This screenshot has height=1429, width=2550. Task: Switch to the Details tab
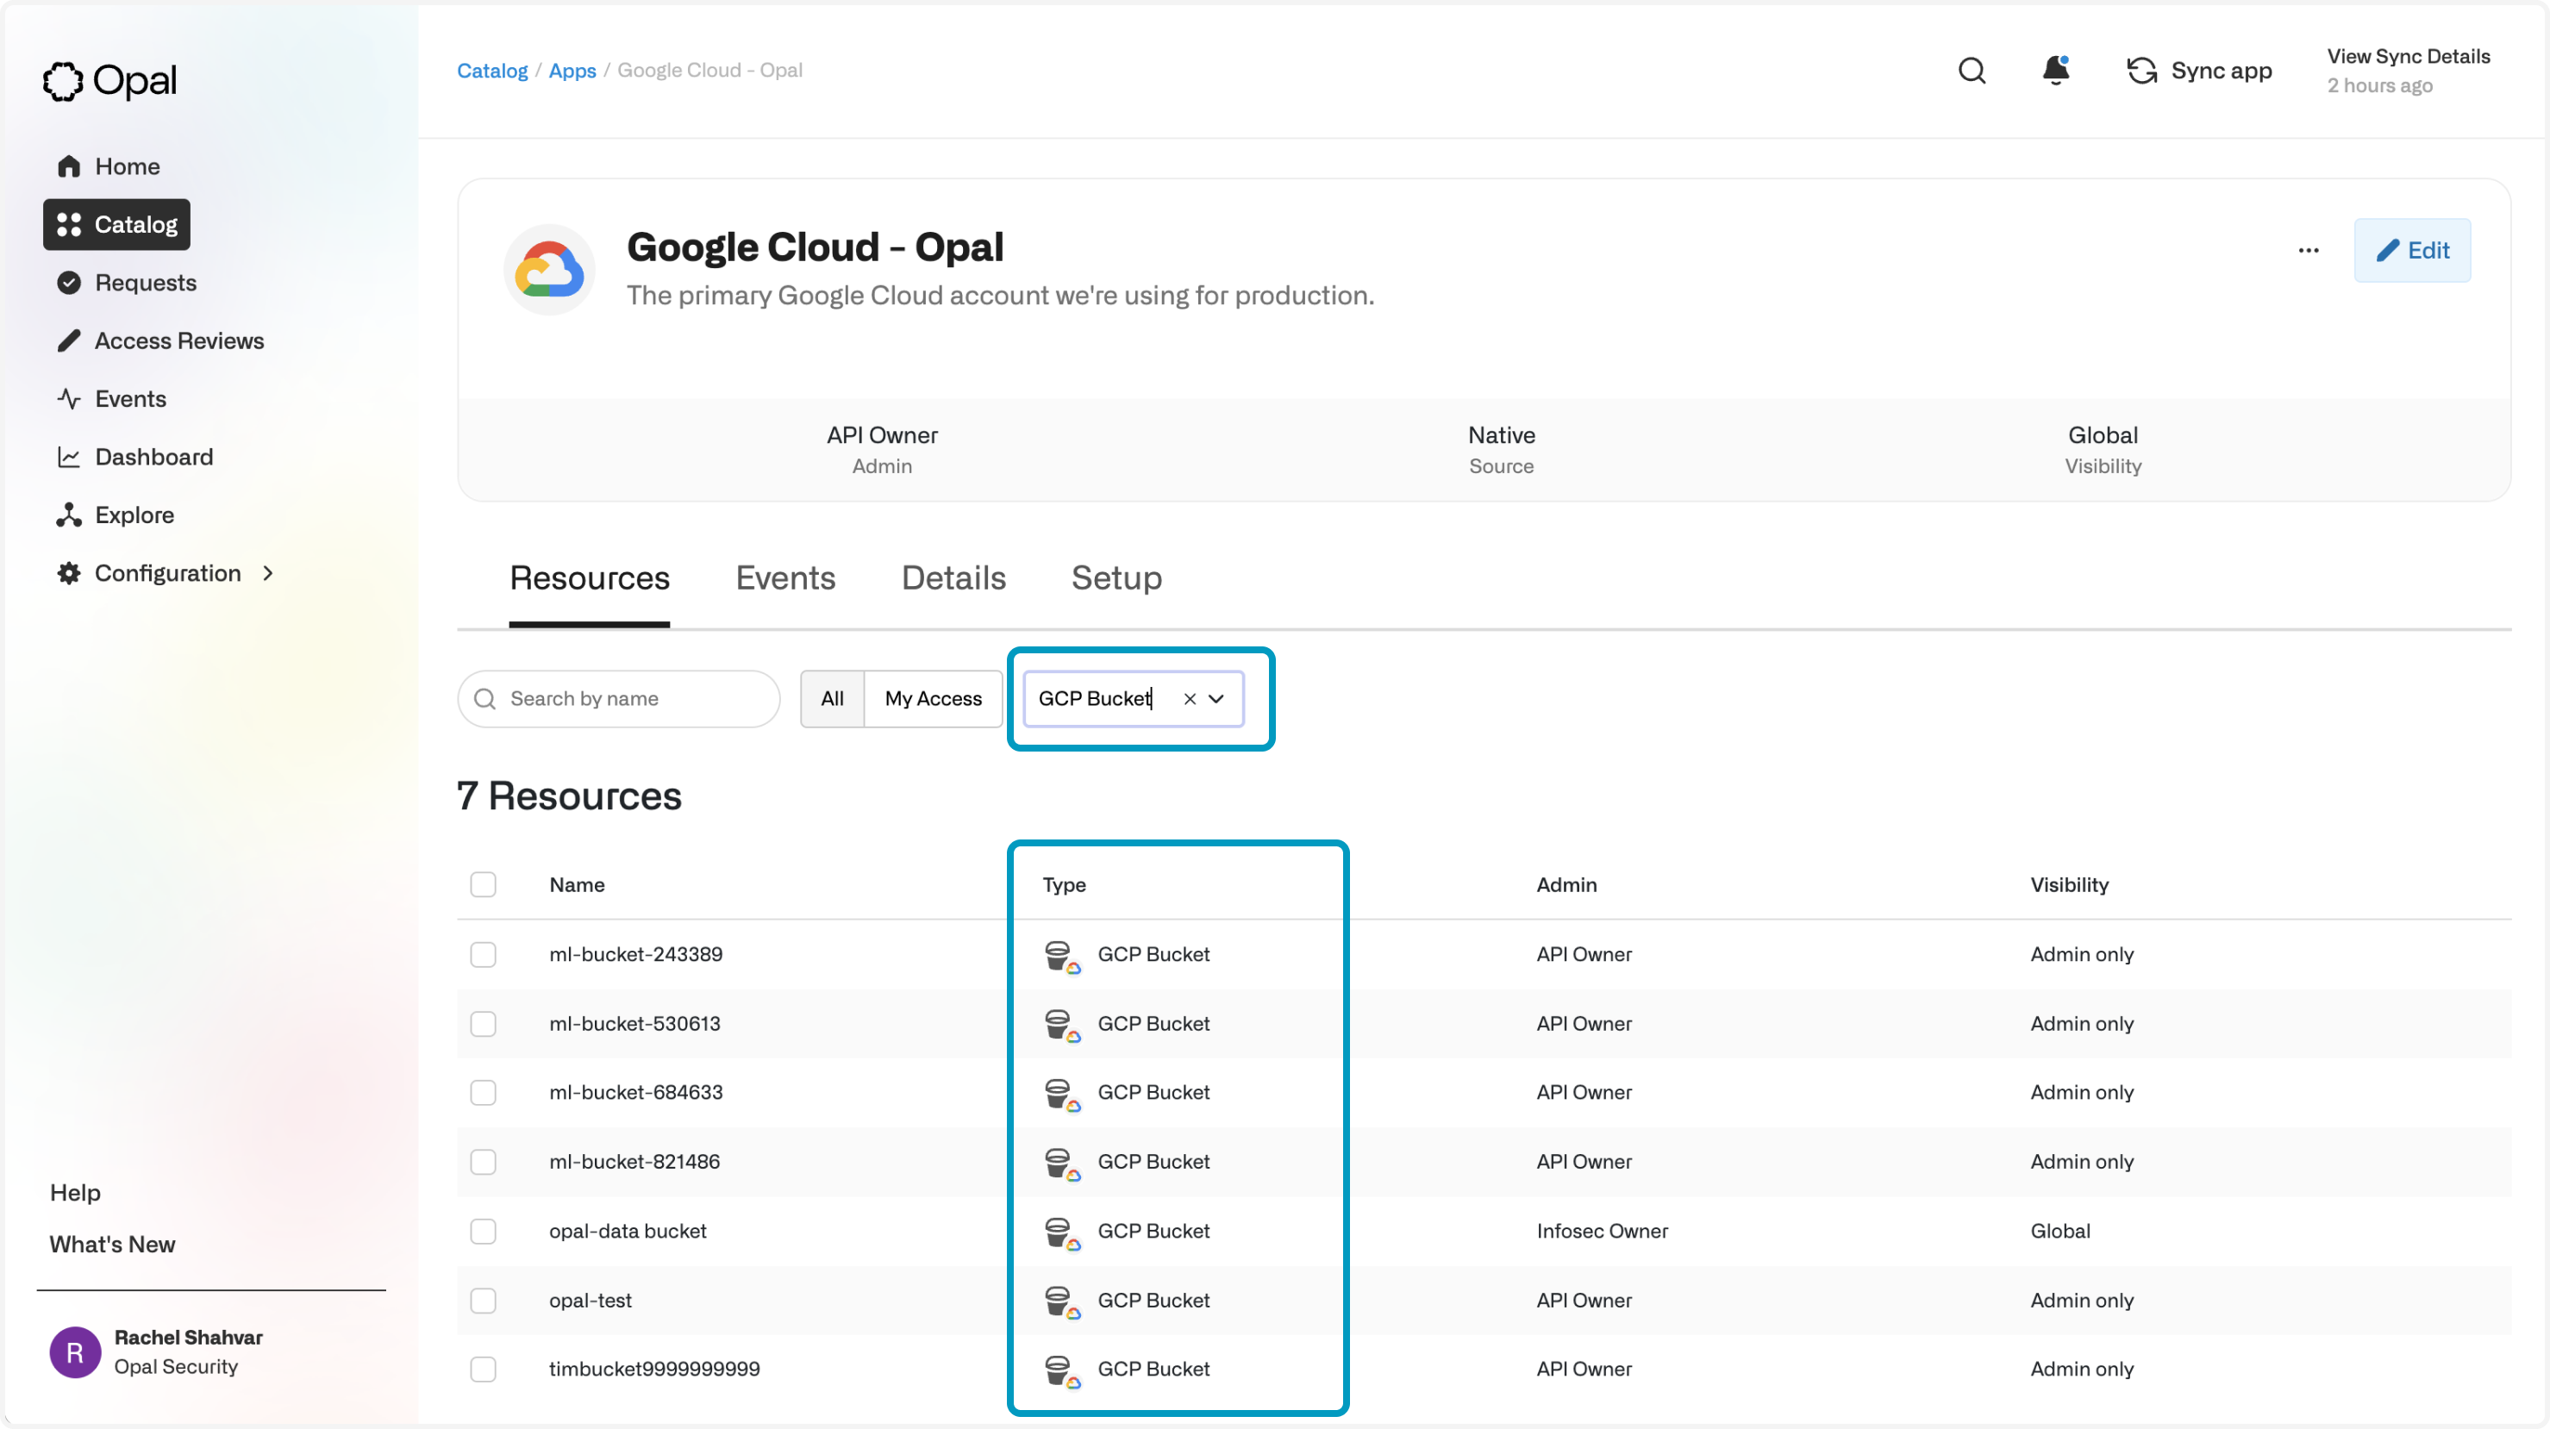point(953,578)
